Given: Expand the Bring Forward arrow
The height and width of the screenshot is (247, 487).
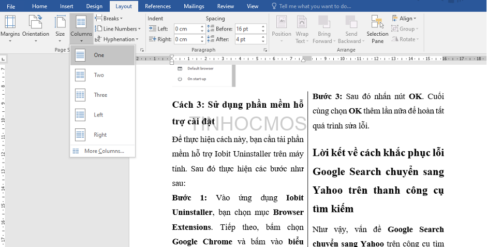Looking at the screenshot, I should [x=334, y=41].
